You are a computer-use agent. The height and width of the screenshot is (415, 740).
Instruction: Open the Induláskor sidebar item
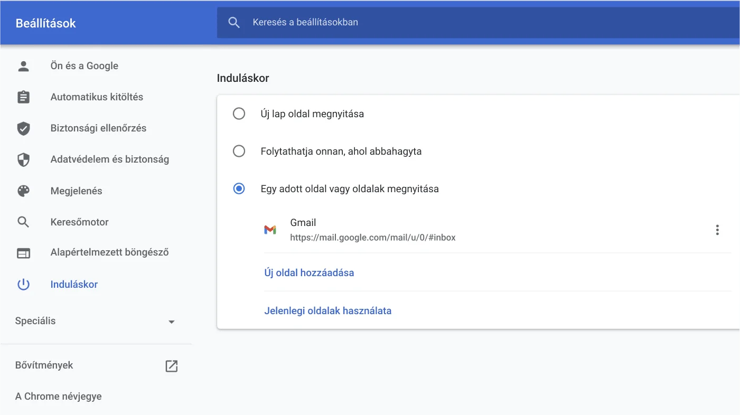(x=74, y=284)
